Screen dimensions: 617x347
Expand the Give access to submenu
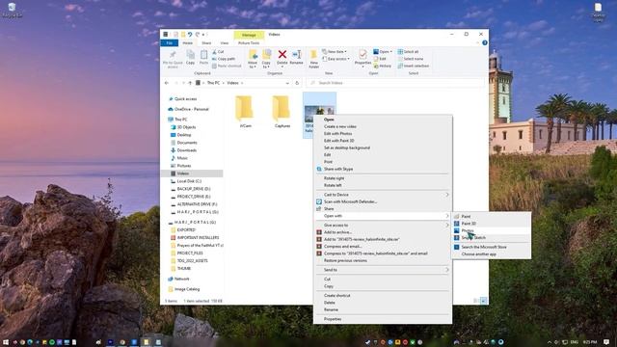click(x=383, y=225)
